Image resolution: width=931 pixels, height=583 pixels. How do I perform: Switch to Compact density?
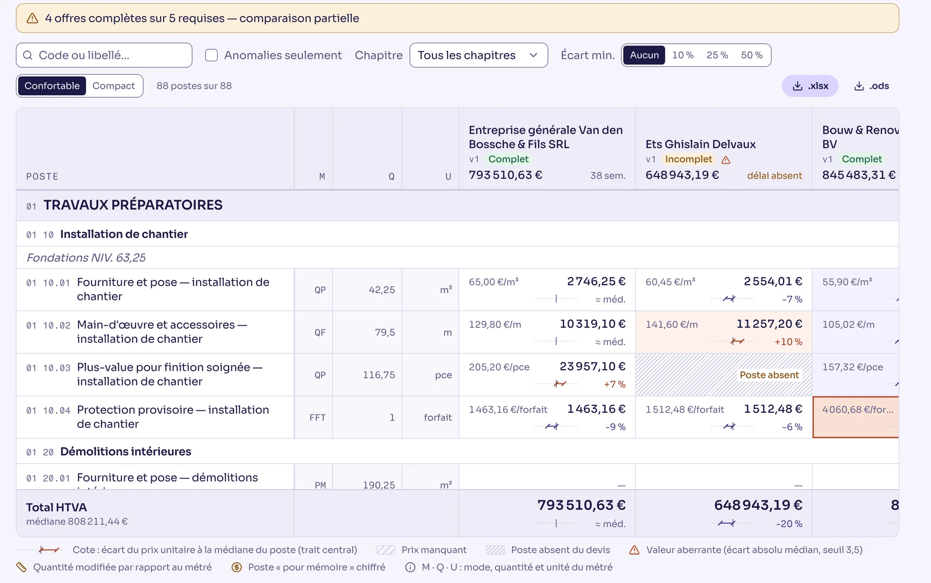(114, 86)
